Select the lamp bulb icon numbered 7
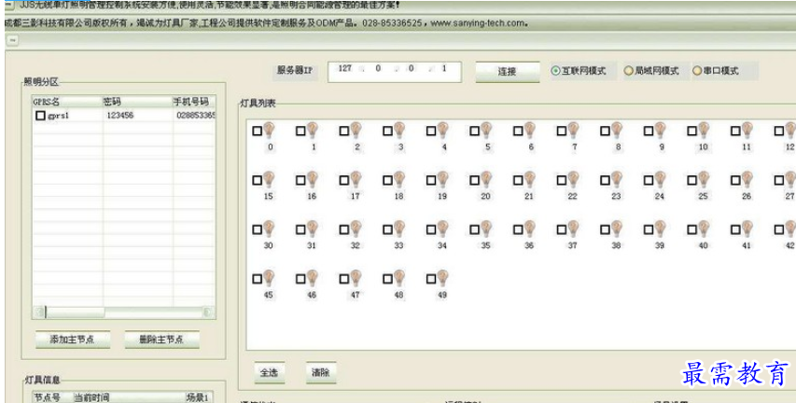Screen dimensions: 796x403 (573, 130)
